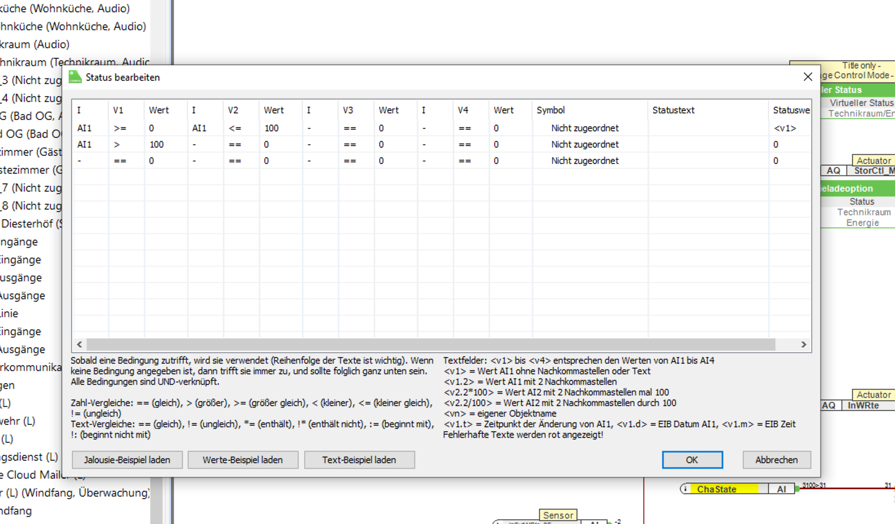
Task: Click the AQ connector beside StorCtl_M
Action: (834, 171)
